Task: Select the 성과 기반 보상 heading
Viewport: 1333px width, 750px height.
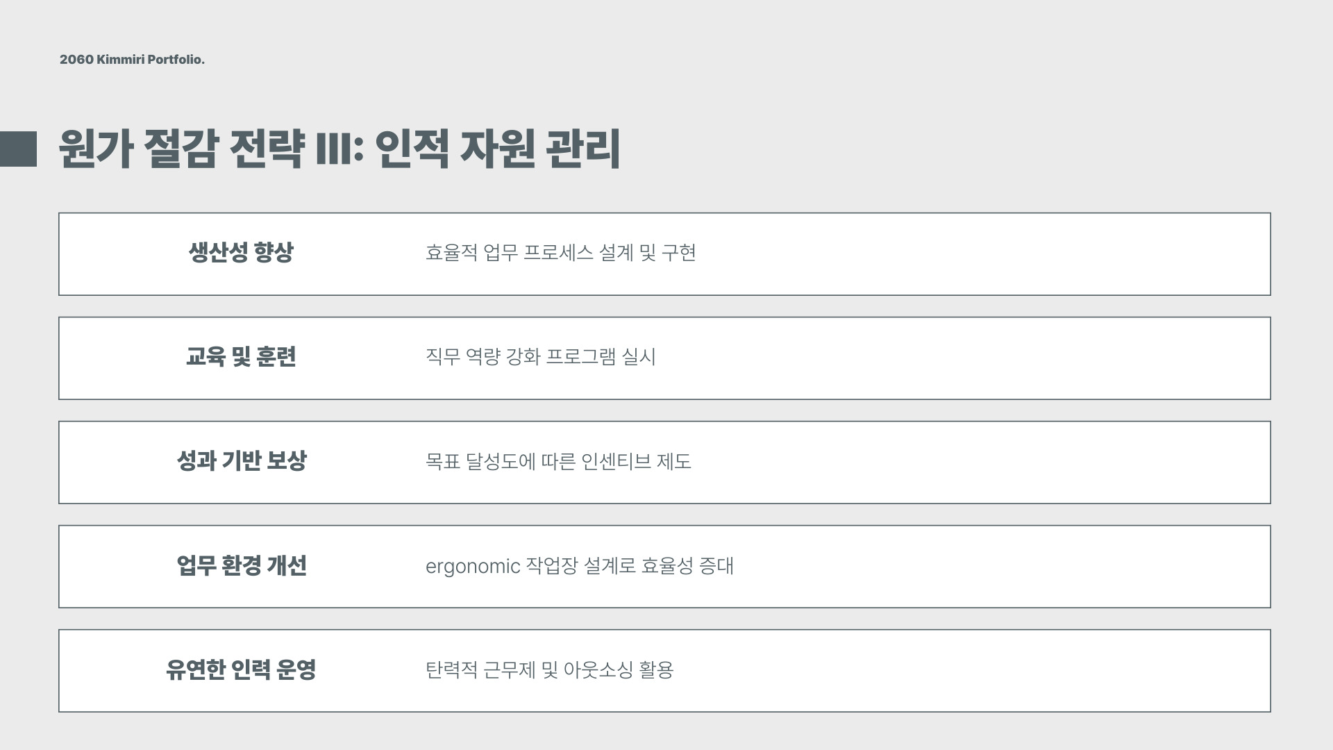Action: [241, 460]
